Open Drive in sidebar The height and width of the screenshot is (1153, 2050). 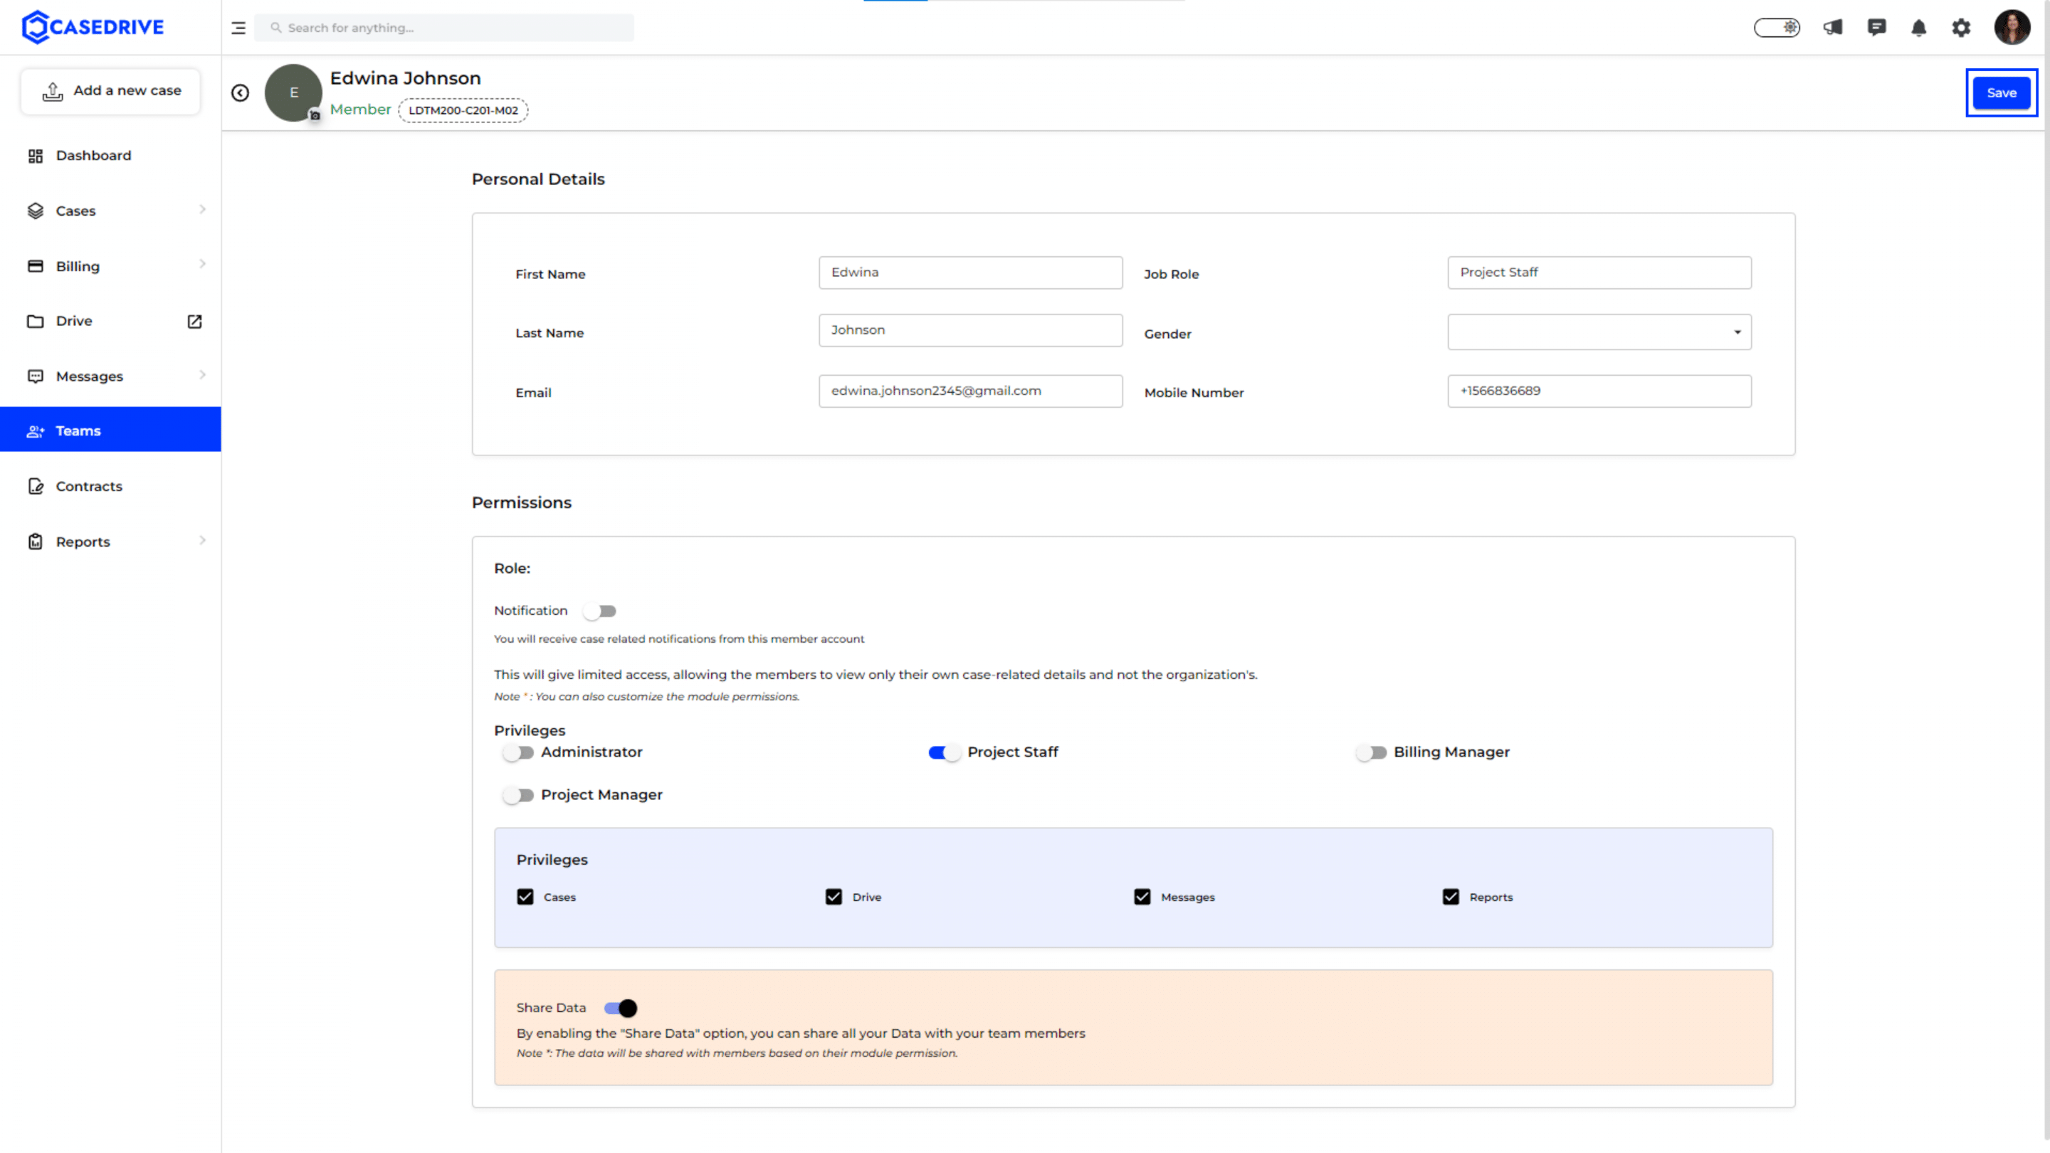[110, 322]
